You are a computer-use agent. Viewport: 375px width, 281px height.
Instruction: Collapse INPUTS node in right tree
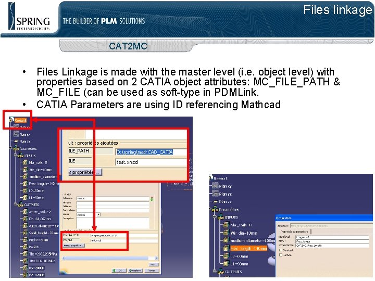point(216,217)
